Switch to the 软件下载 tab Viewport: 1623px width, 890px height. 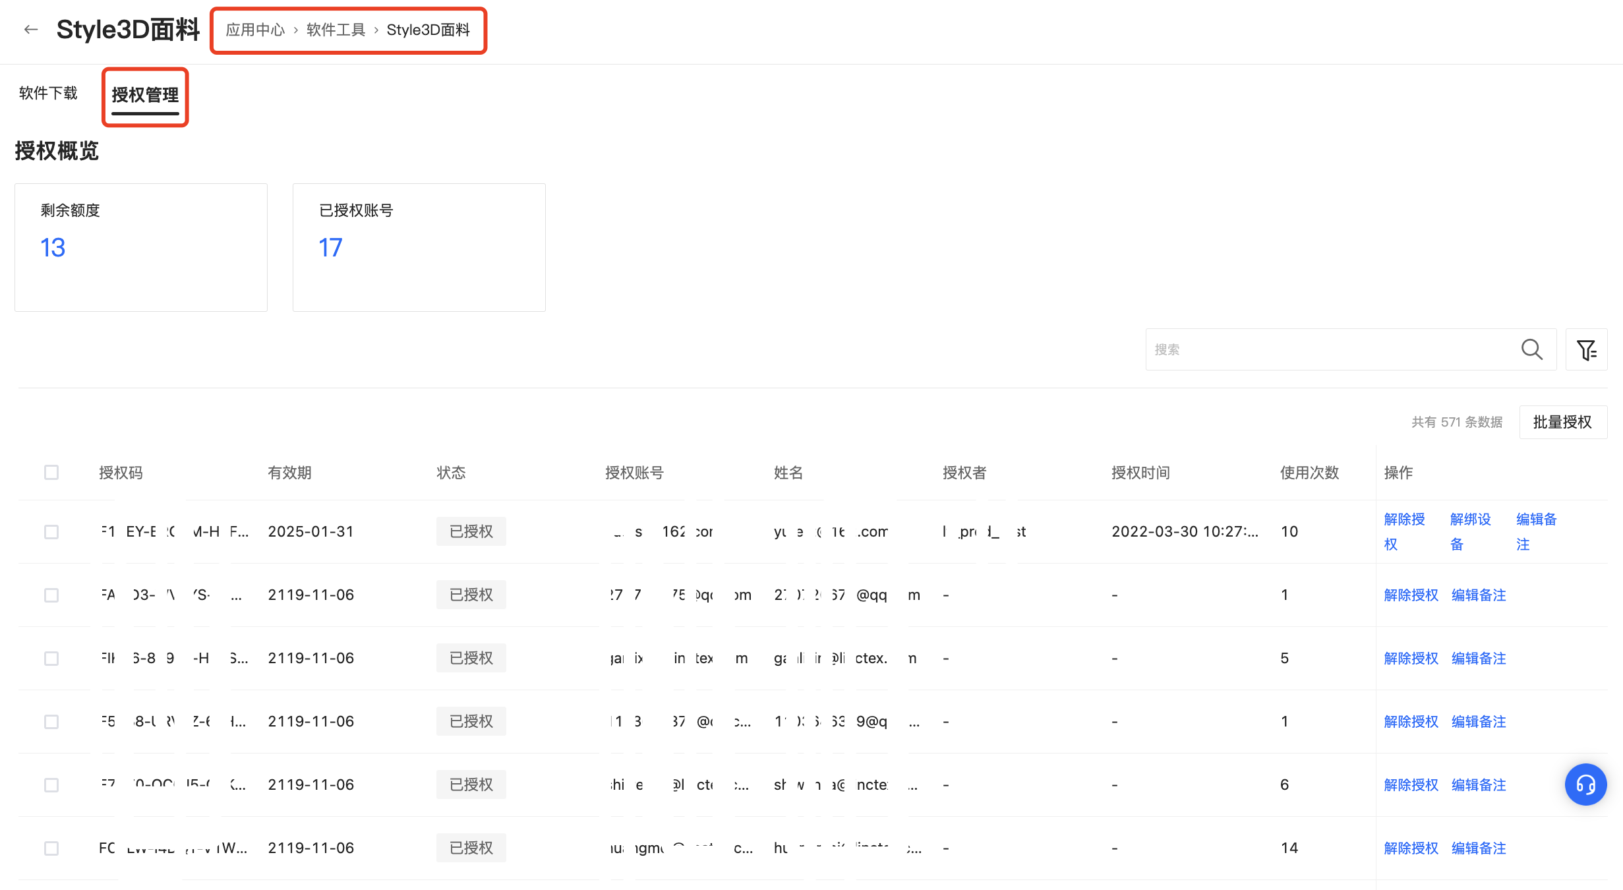point(48,94)
